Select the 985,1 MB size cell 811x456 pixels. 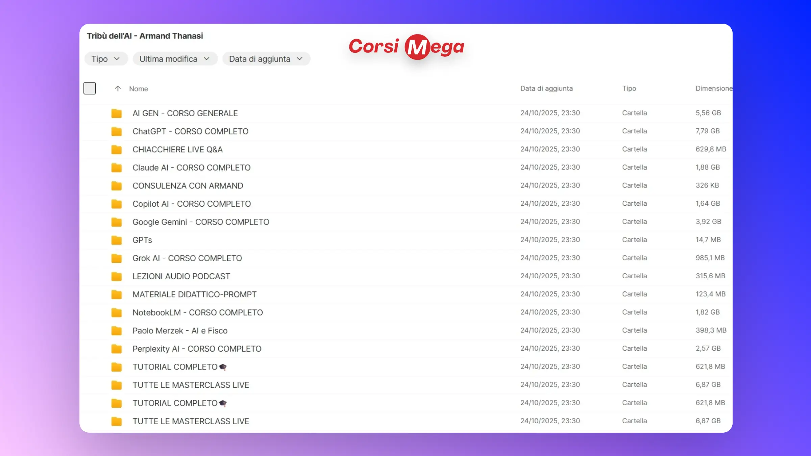(x=710, y=258)
